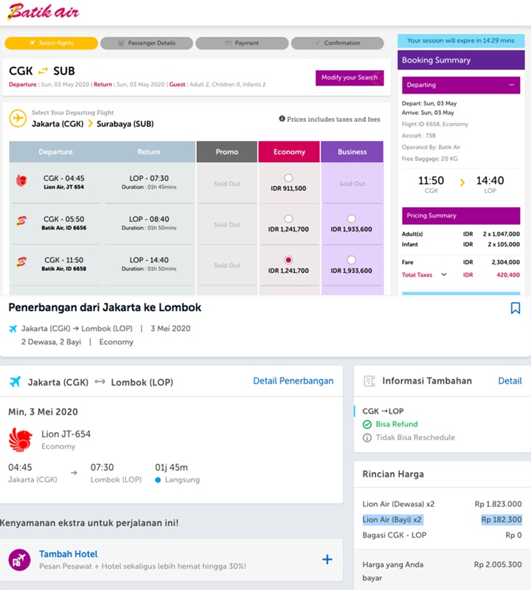Click the plane icon before Jakarta (CGK) → Lombok (LOP)
The width and height of the screenshot is (531, 590).
(13, 329)
